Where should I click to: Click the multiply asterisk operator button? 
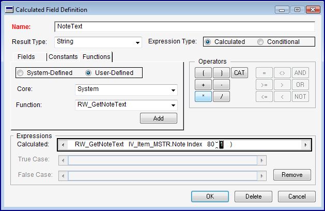pyautogui.click(x=203, y=97)
